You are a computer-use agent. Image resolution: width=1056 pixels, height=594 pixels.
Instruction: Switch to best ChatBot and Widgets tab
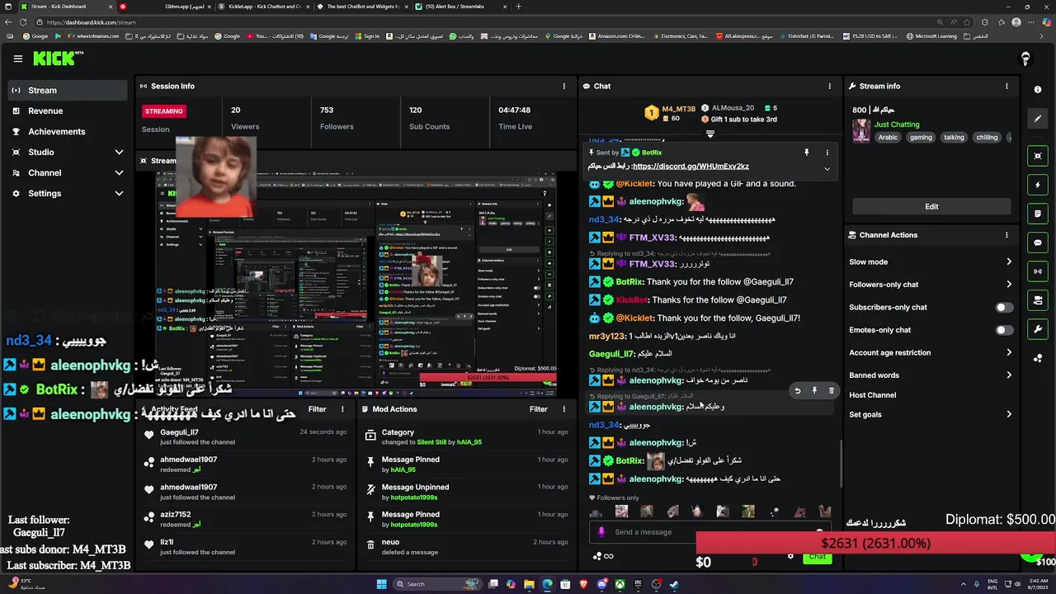pyautogui.click(x=361, y=7)
